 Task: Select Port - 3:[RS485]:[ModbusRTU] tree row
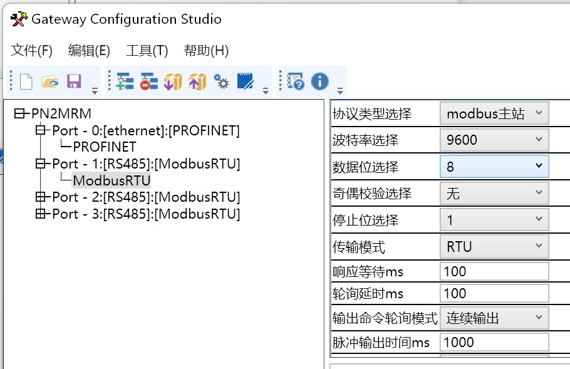[146, 214]
